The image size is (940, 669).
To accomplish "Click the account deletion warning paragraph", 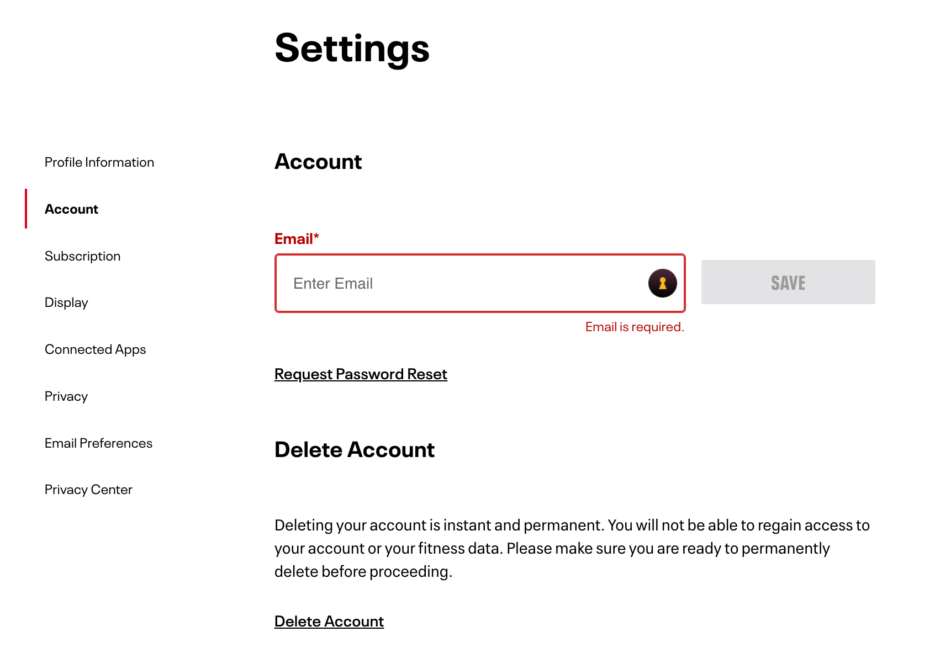I will pyautogui.click(x=572, y=548).
